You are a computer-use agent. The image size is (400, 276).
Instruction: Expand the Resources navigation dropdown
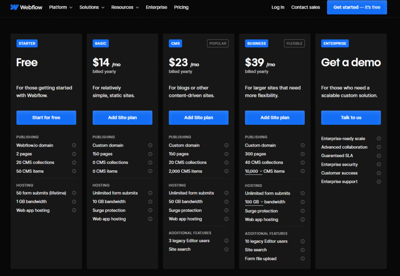[x=125, y=7]
